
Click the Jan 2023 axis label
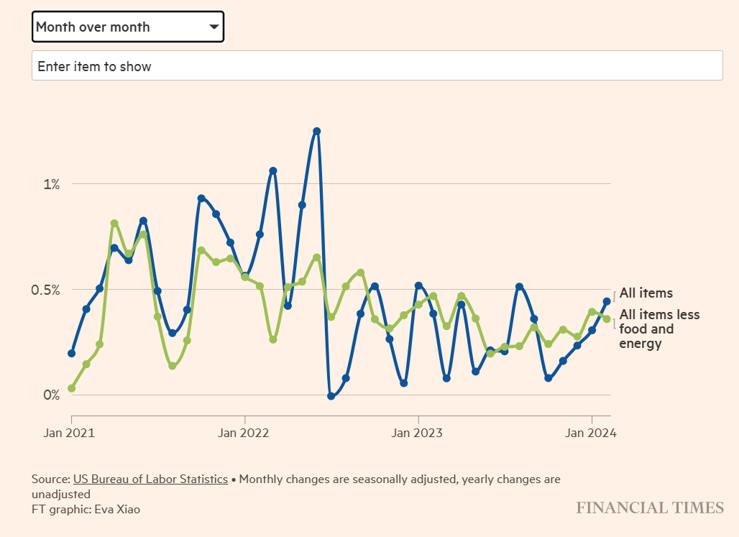click(417, 433)
